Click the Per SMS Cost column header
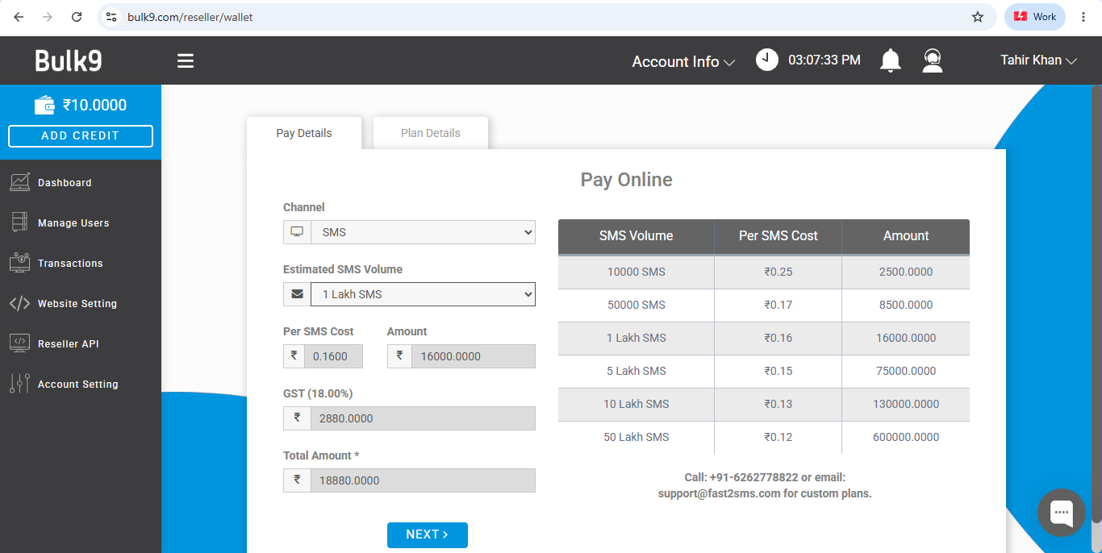The height and width of the screenshot is (553, 1102). (778, 236)
